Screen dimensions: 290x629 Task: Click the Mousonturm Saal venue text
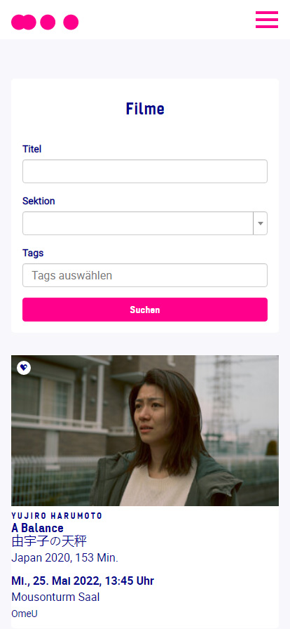(x=55, y=597)
